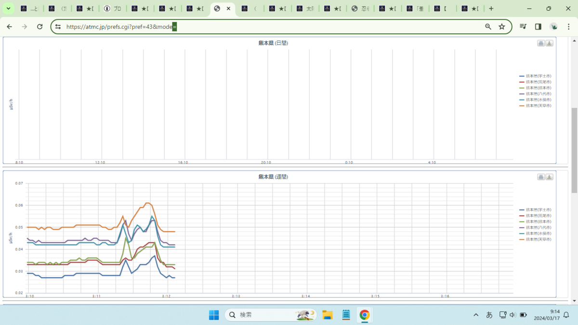Toggle 天草市 series in the weekly chart legend
The height and width of the screenshot is (325, 578).
coord(536,239)
